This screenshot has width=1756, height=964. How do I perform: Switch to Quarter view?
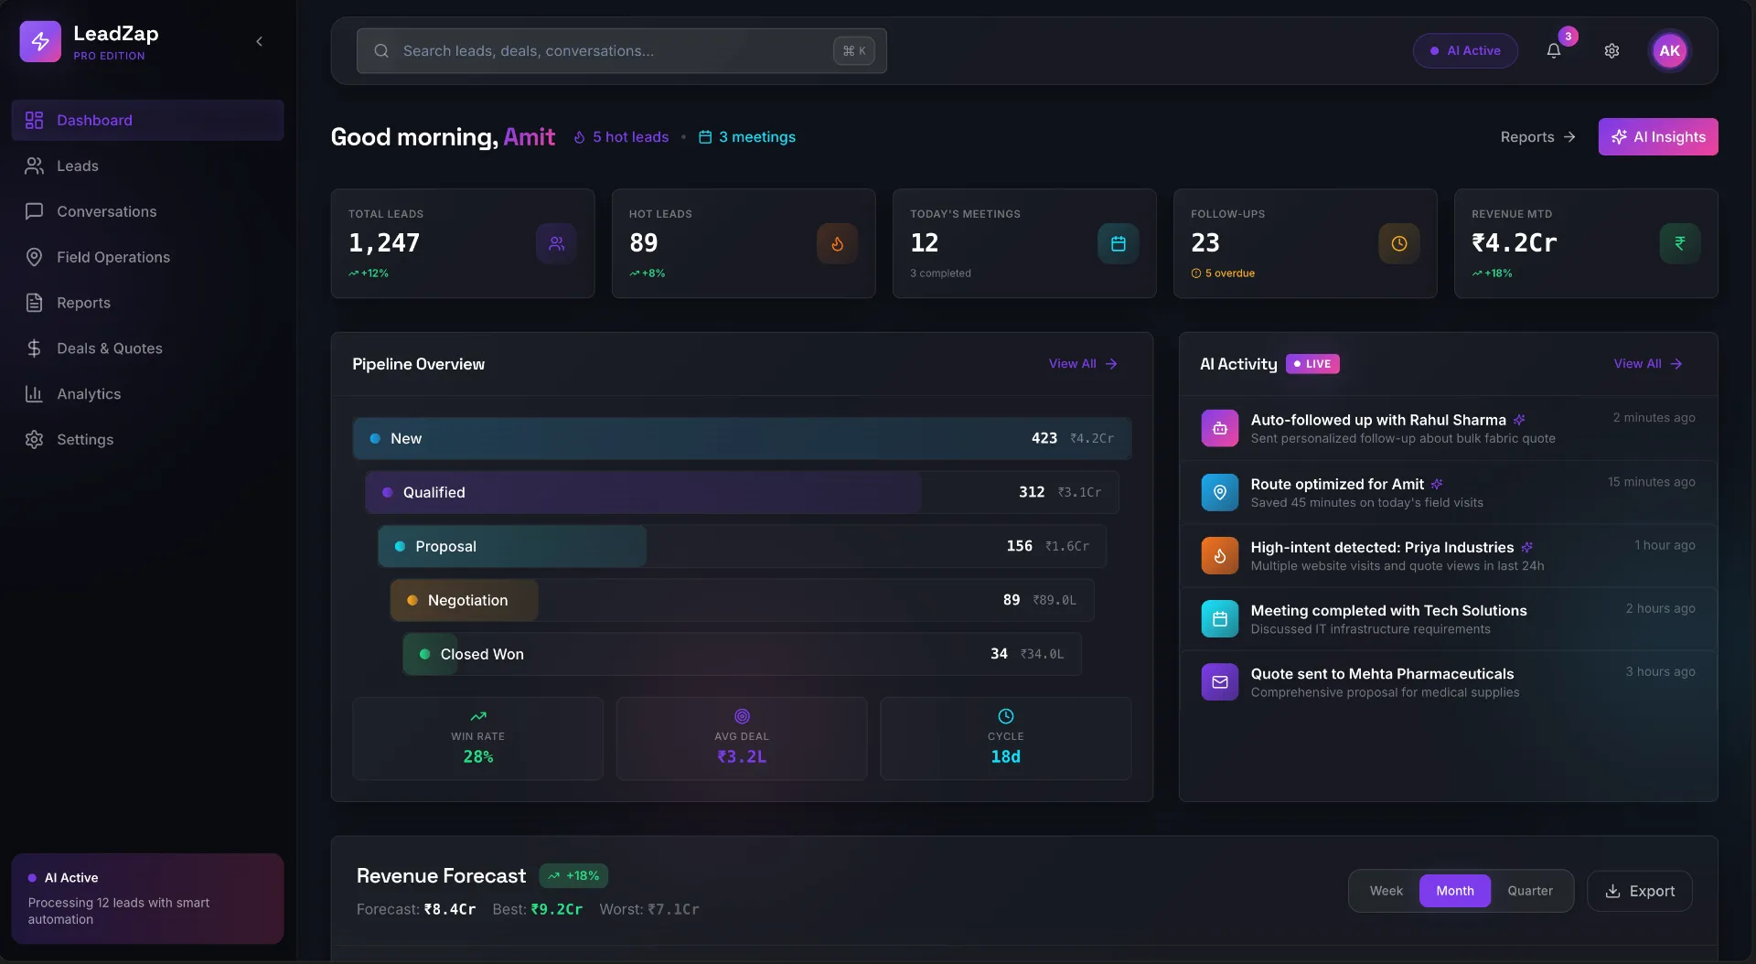pyautogui.click(x=1531, y=890)
